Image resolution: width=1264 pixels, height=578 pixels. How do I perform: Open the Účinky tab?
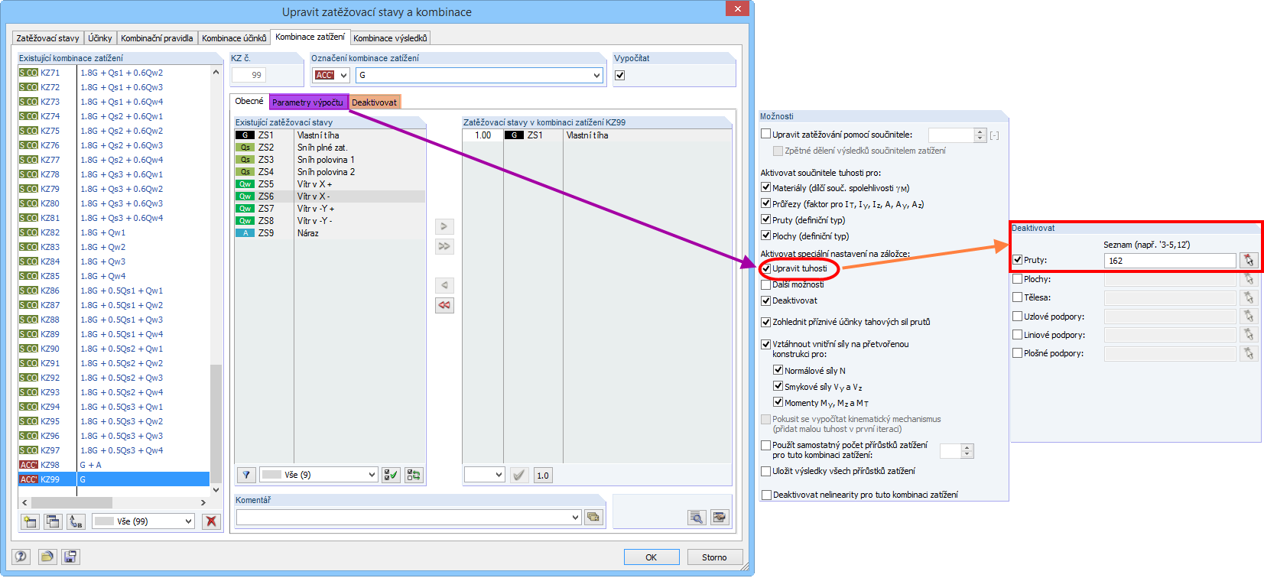(x=100, y=38)
